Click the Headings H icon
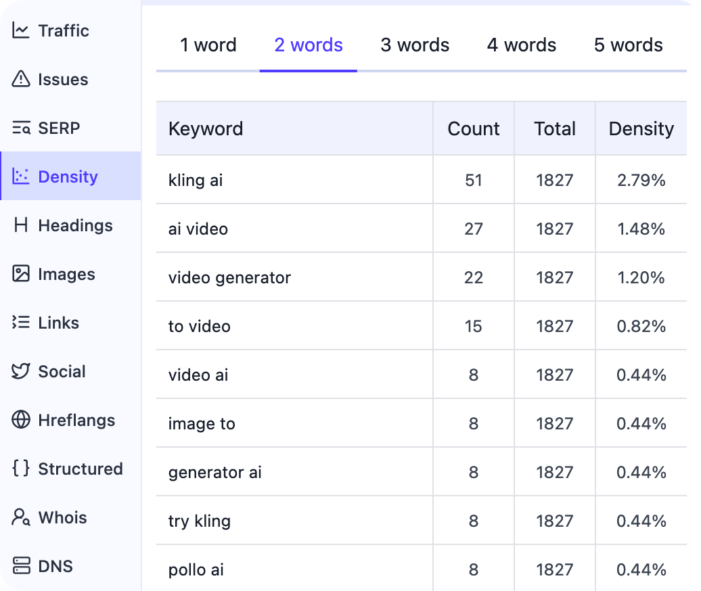This screenshot has height=591, width=701. pyautogui.click(x=21, y=225)
